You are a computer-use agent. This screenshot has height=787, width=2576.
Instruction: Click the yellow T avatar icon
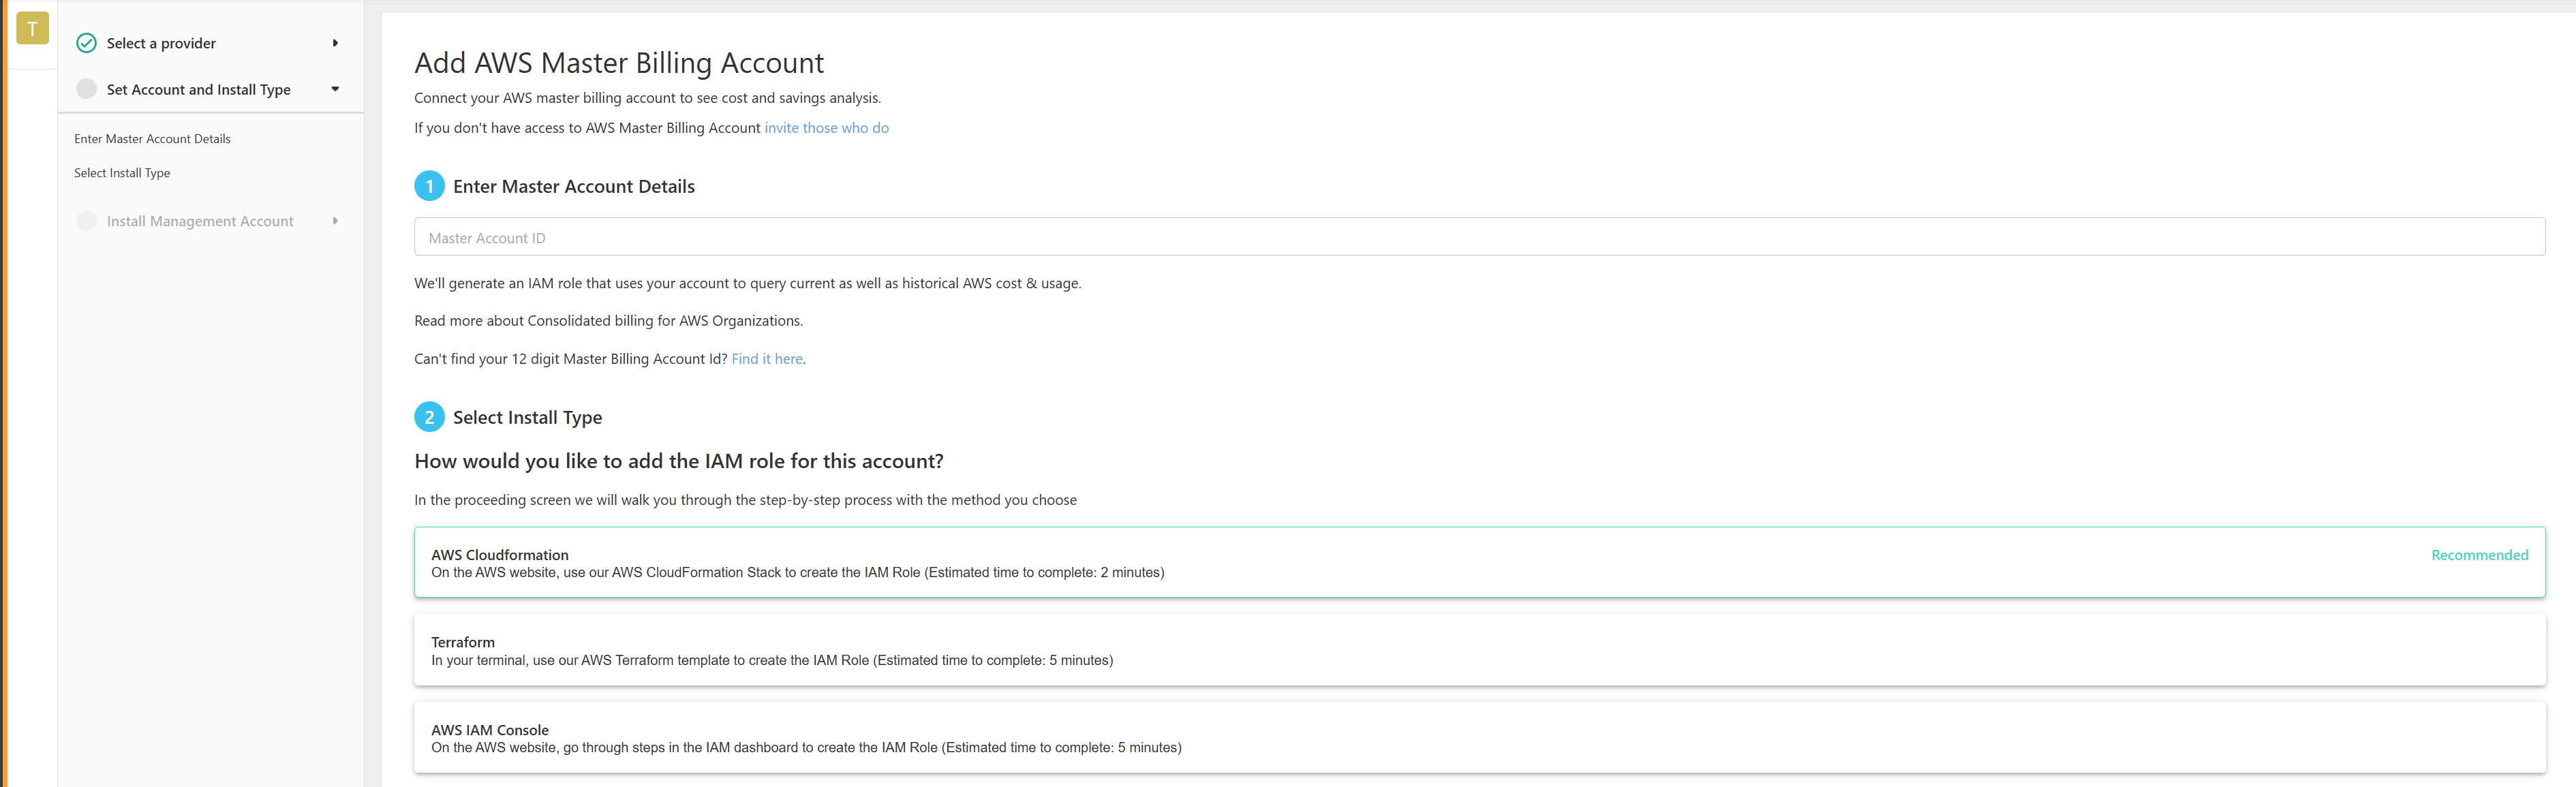tap(32, 28)
